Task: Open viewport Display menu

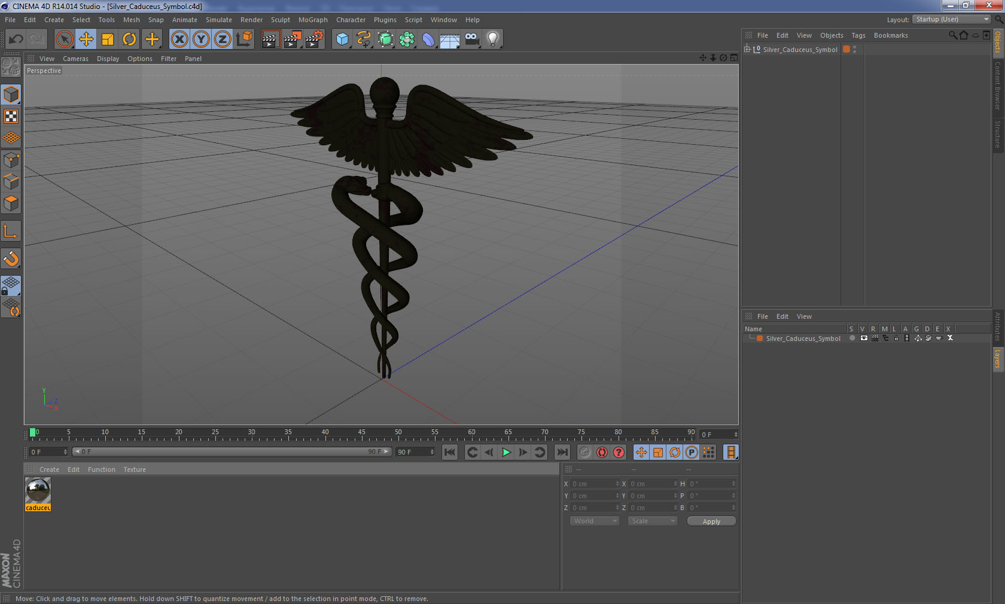Action: [x=108, y=59]
